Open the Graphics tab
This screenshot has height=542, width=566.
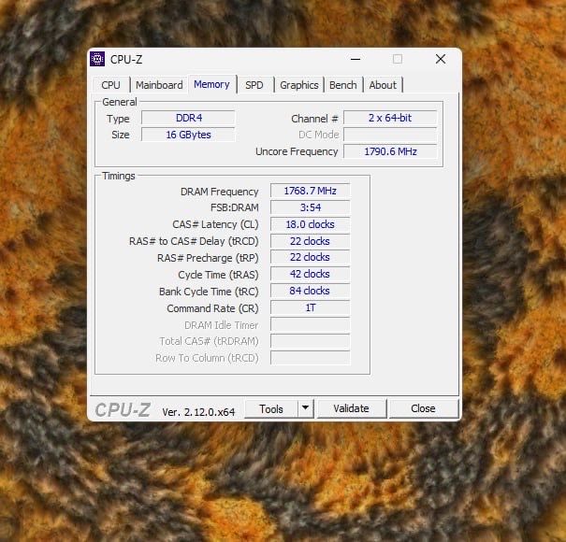(x=299, y=85)
